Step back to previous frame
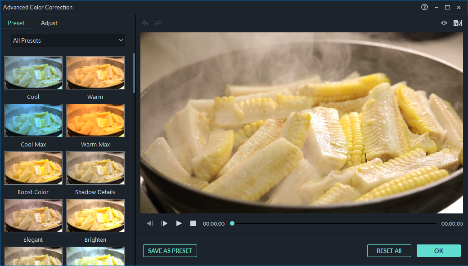The height and width of the screenshot is (266, 468). [x=150, y=223]
